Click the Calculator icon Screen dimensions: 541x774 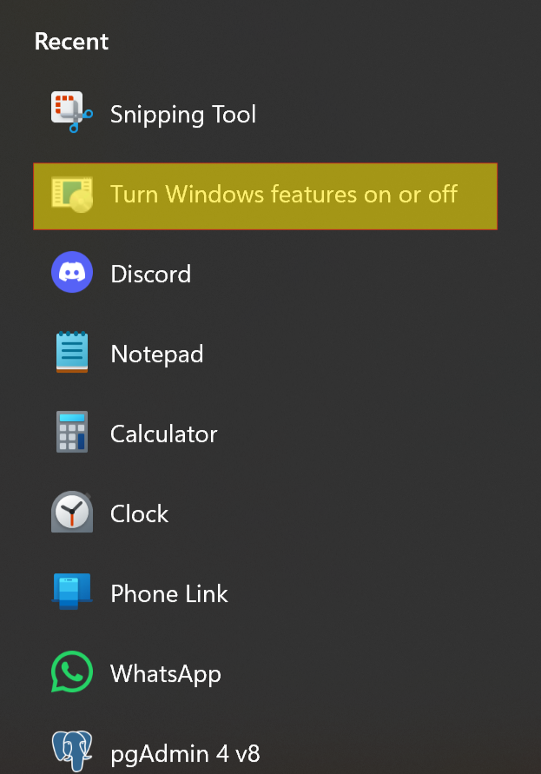(72, 433)
